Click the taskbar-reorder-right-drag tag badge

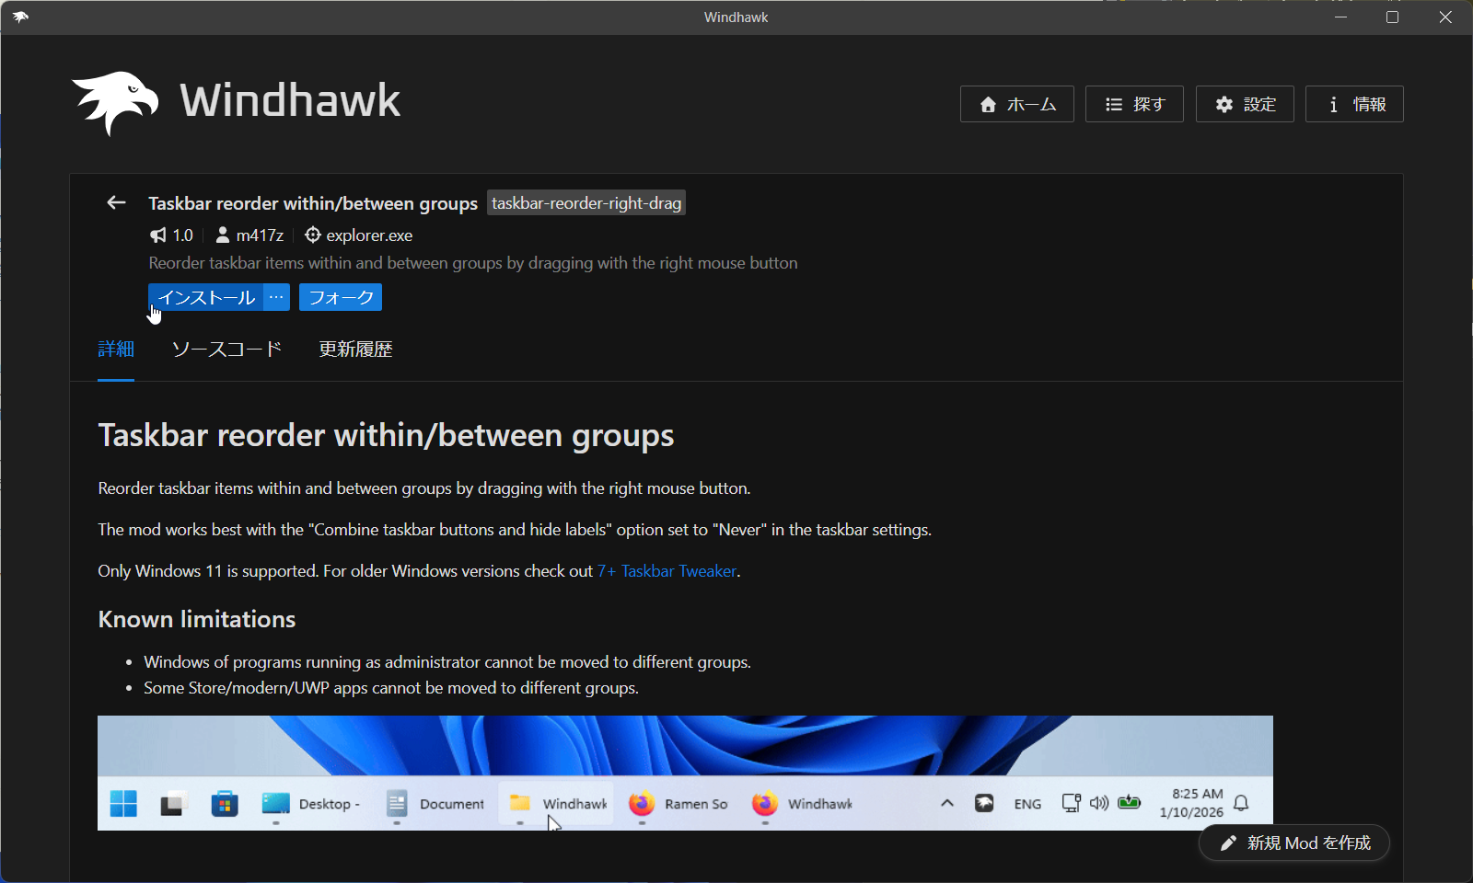586,202
